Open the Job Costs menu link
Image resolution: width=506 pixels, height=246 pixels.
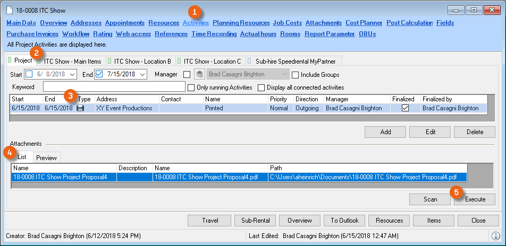point(287,23)
